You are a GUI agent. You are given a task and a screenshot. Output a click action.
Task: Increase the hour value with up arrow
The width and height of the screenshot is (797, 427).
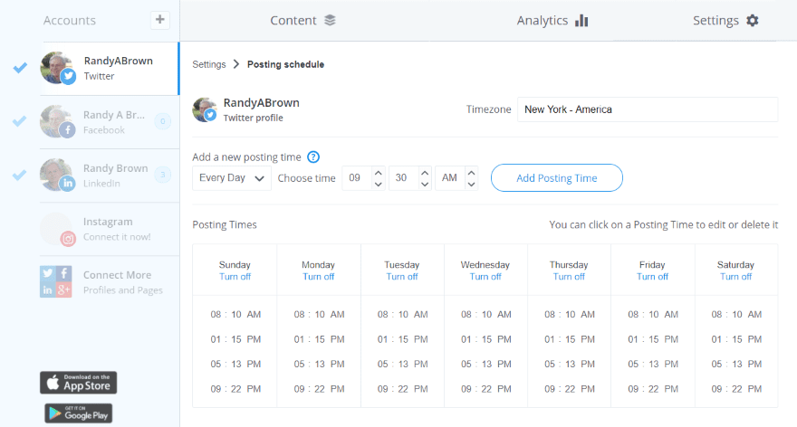(x=379, y=172)
